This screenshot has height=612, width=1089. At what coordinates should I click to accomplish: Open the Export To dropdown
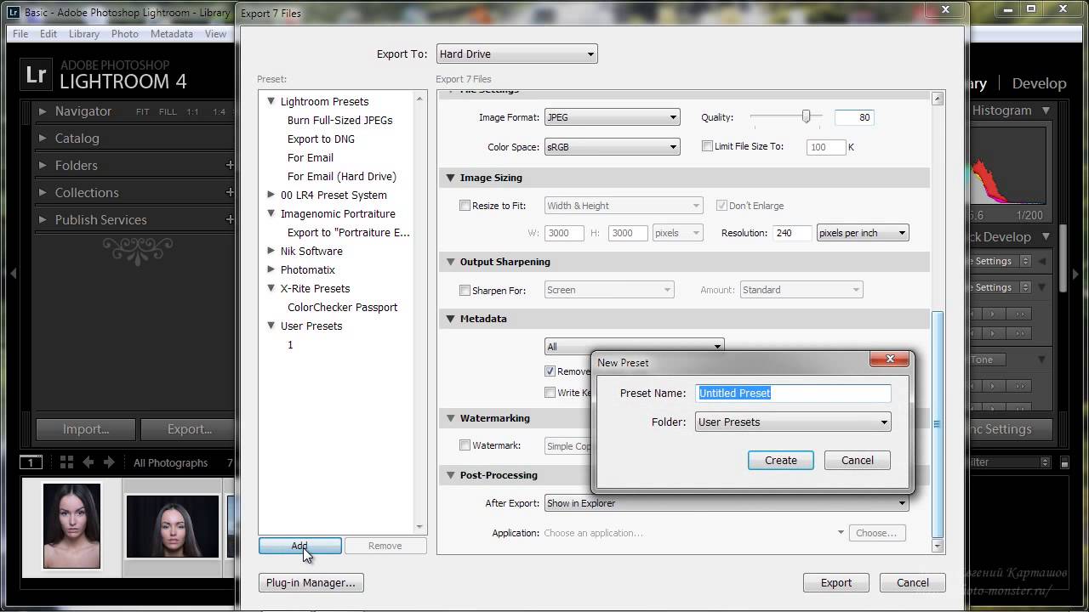click(x=517, y=54)
